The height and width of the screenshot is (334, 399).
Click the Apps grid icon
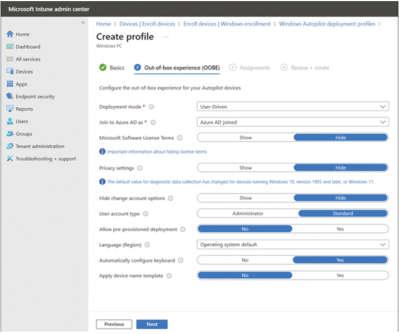[10, 84]
